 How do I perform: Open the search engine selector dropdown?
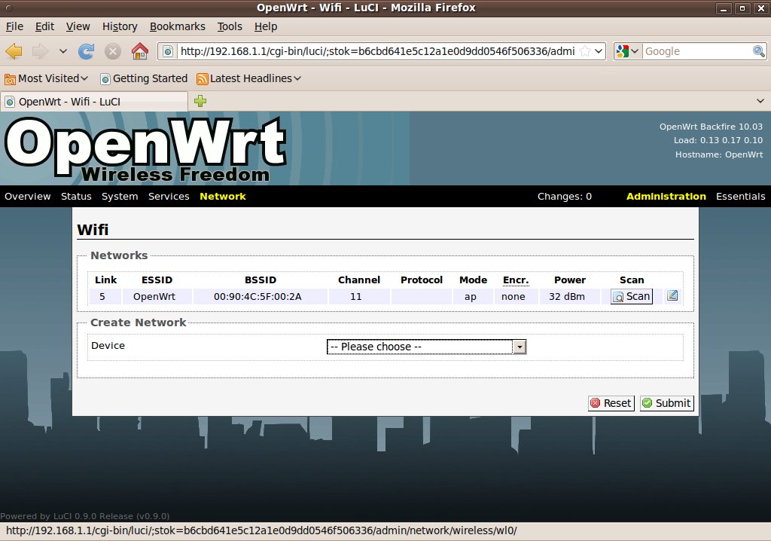628,51
